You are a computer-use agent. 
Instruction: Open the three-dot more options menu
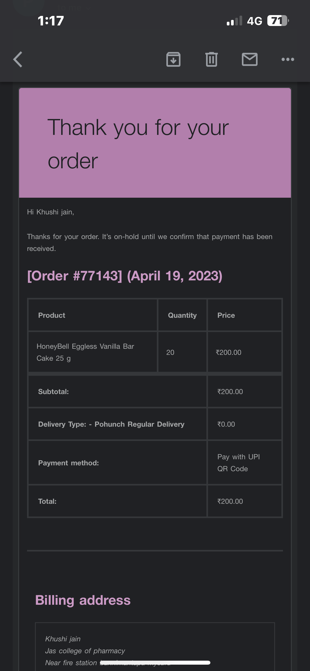(288, 59)
